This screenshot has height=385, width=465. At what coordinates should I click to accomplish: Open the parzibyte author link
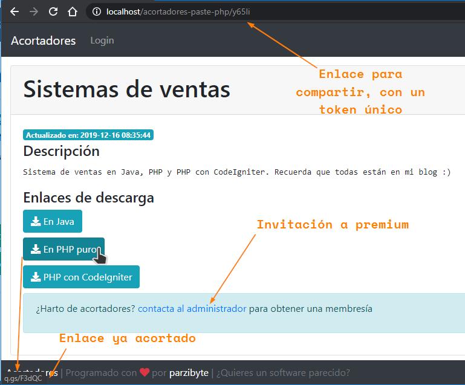[x=189, y=373]
